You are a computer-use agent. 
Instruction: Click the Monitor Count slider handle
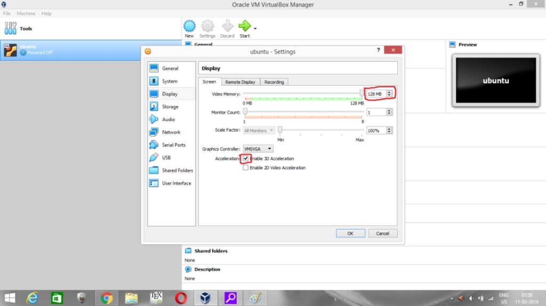(245, 111)
